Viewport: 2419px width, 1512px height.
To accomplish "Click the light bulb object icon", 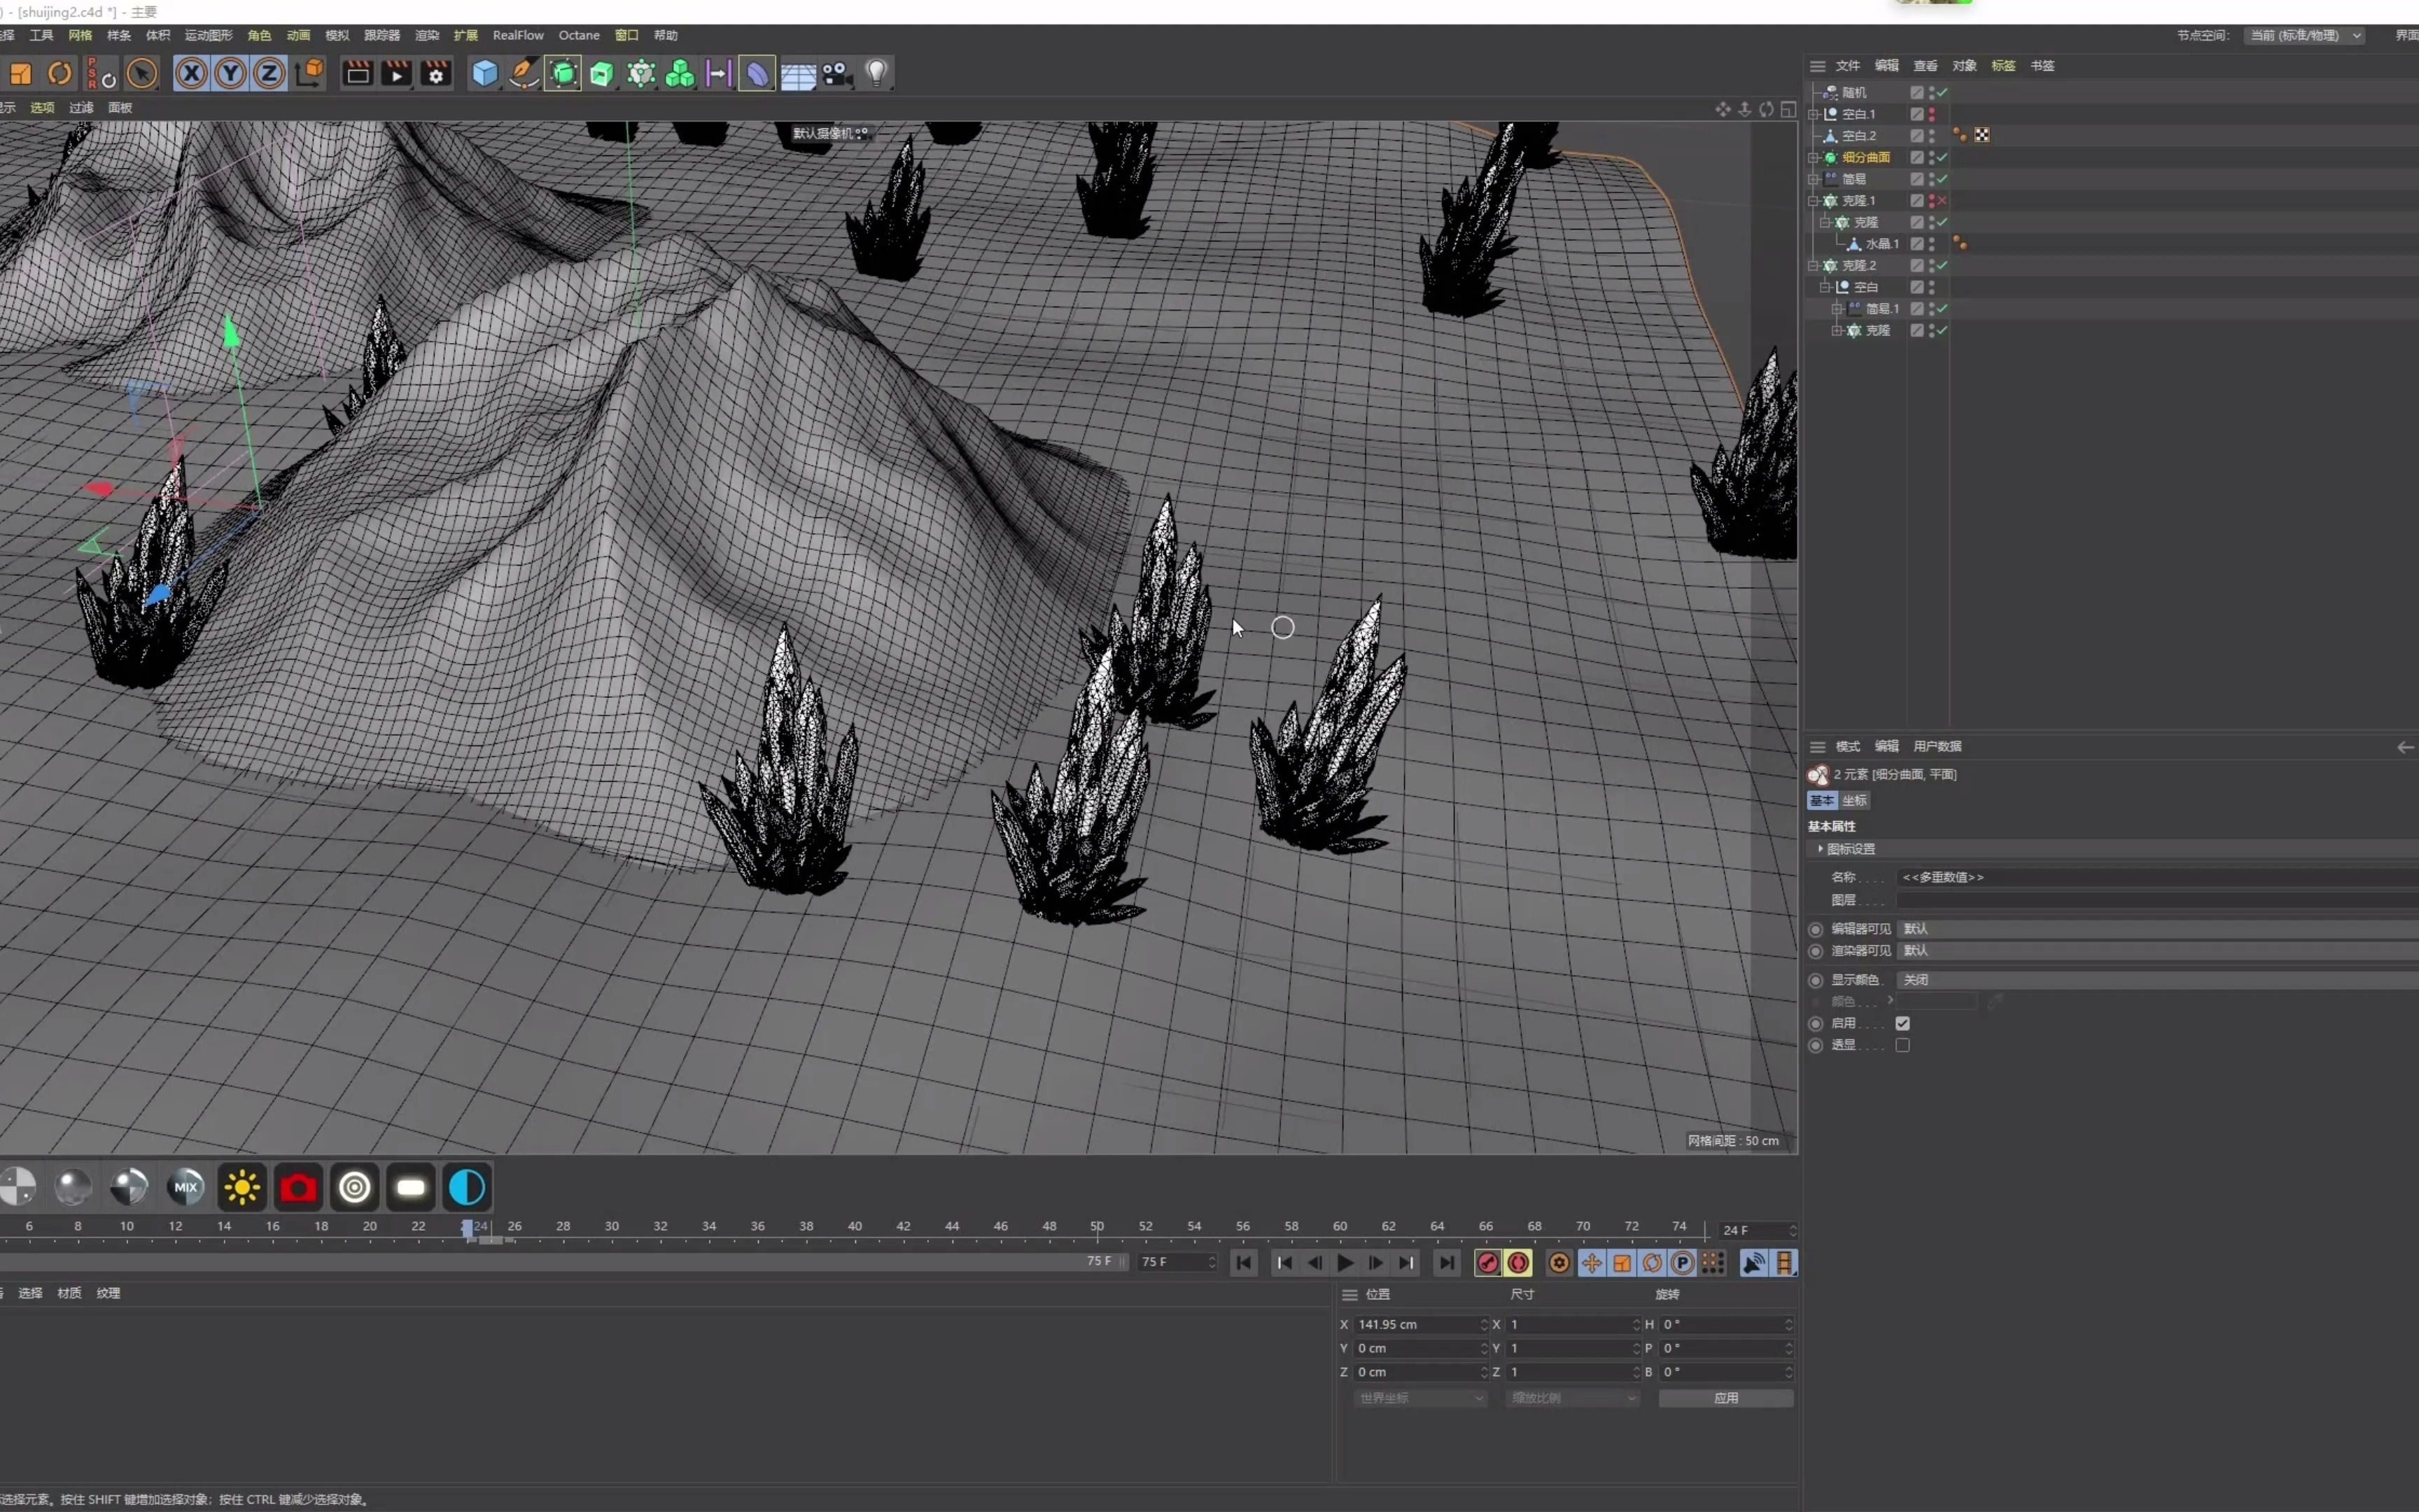I will 876,74.
